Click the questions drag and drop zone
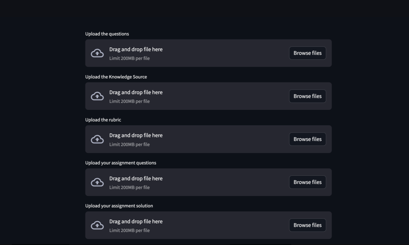409x245 pixels. pos(208,53)
